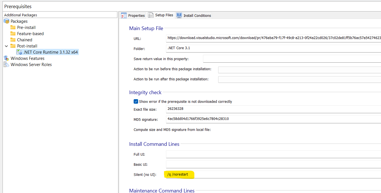Click the Silent (no UI) command line field
This screenshot has width=381, height=193.
click(x=272, y=174)
